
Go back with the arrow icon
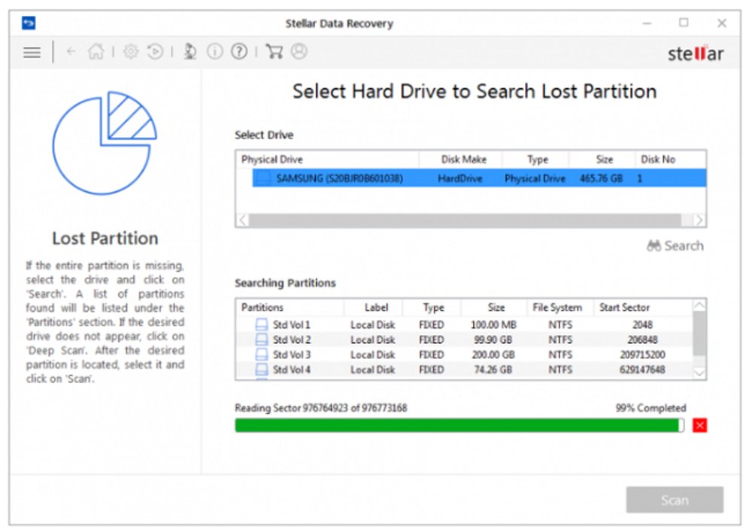click(x=71, y=51)
